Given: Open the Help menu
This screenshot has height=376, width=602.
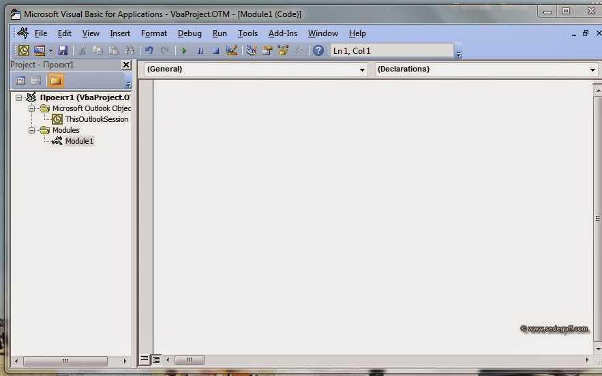Looking at the screenshot, I should pos(357,33).
